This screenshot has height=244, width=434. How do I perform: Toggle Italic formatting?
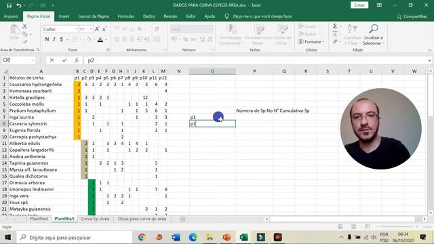54,39
